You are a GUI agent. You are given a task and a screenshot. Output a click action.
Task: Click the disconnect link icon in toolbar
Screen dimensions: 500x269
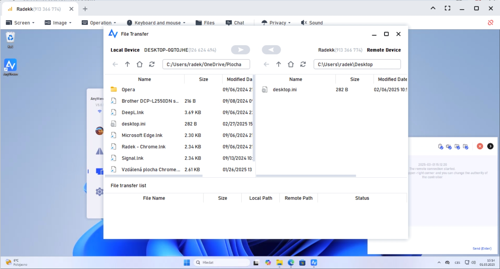(x=491, y=23)
